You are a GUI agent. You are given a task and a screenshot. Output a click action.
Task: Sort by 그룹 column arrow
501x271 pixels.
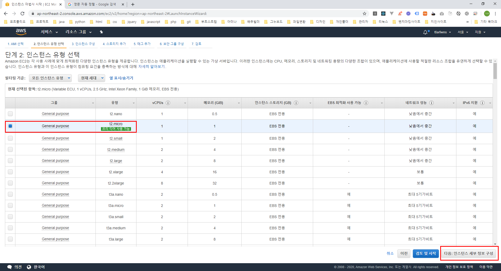pyautogui.click(x=93, y=103)
